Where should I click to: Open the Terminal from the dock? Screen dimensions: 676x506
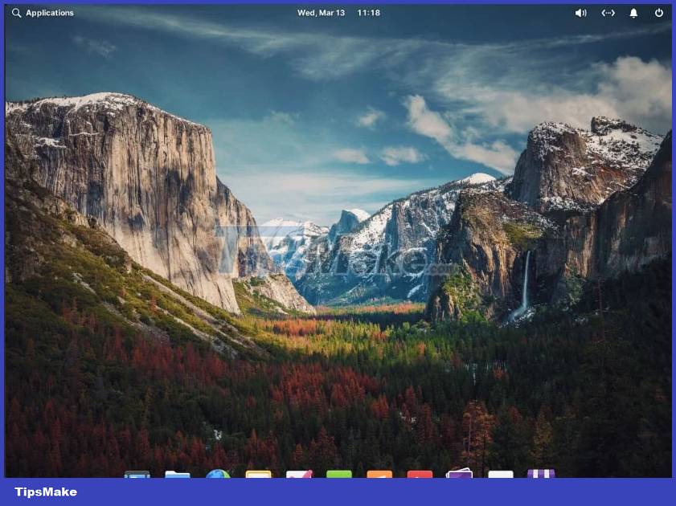tap(135, 474)
